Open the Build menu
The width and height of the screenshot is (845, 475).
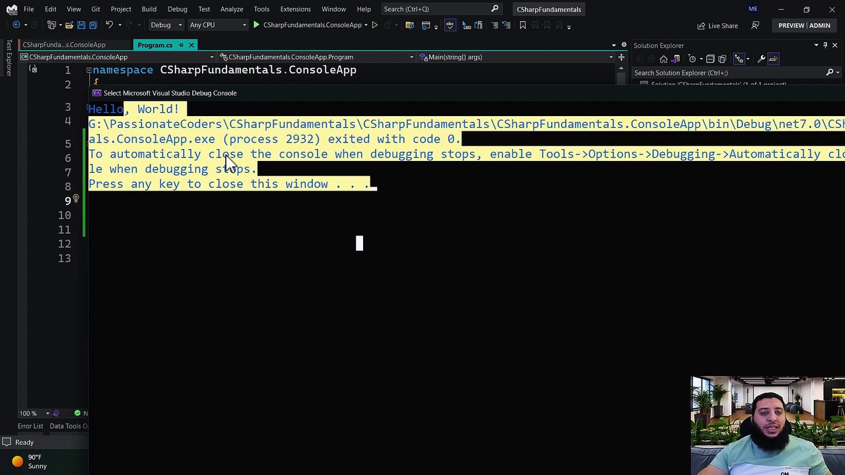pos(149,9)
